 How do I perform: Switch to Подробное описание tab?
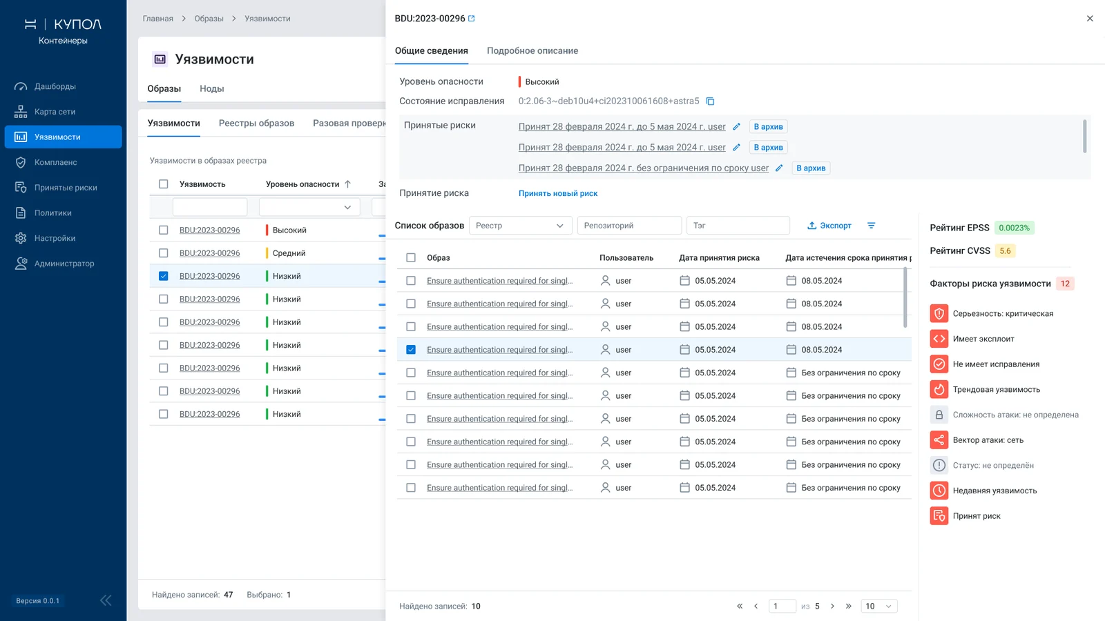[532, 51]
